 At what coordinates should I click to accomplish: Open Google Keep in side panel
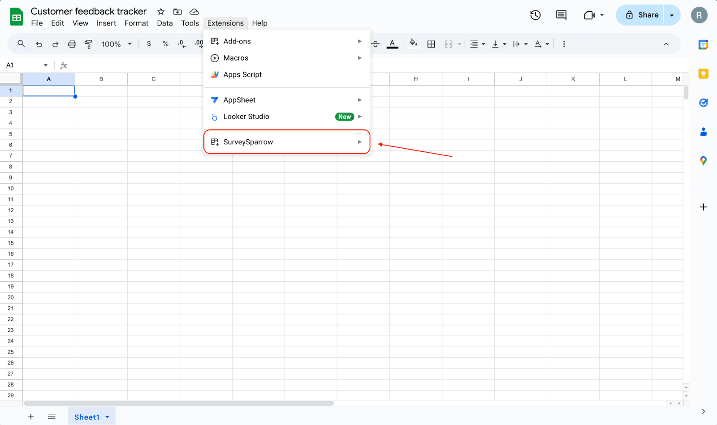point(703,74)
